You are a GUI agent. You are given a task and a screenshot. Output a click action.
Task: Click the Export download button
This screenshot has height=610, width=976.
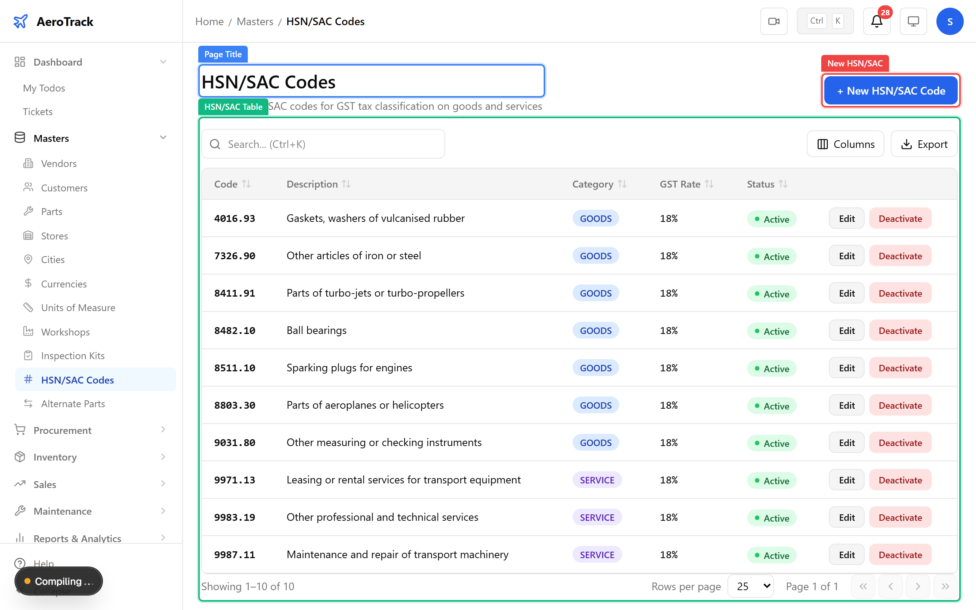(924, 144)
